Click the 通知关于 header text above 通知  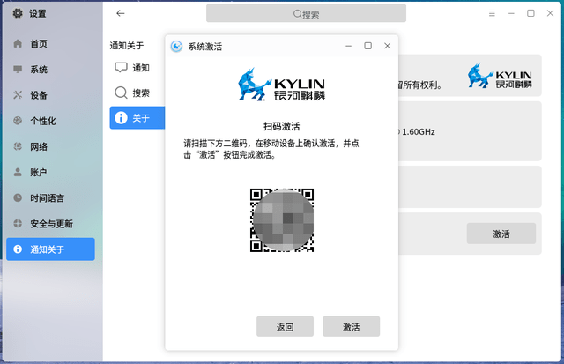(x=127, y=46)
